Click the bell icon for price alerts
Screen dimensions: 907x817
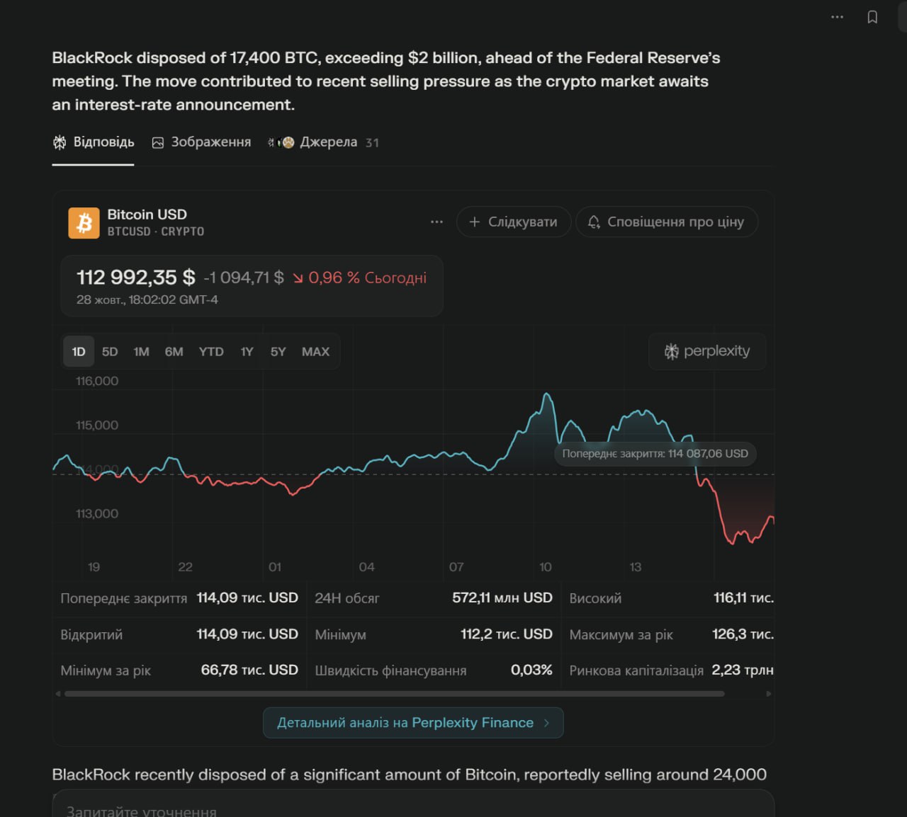pyautogui.click(x=594, y=222)
